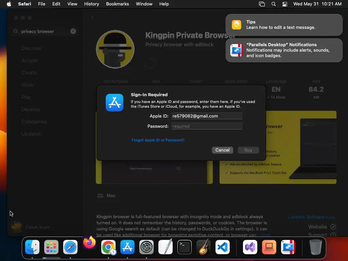Select Categories in App Store sidebar
Image resolution: width=348 pixels, height=261 pixels.
34,122
